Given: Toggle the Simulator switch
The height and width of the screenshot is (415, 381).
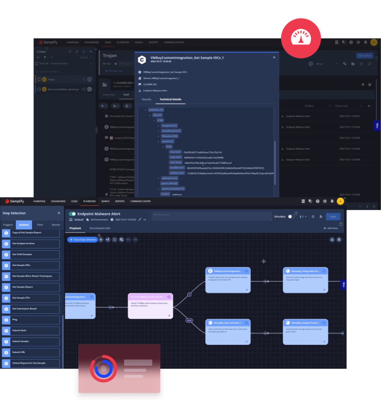Looking at the screenshot, I should tap(291, 217).
